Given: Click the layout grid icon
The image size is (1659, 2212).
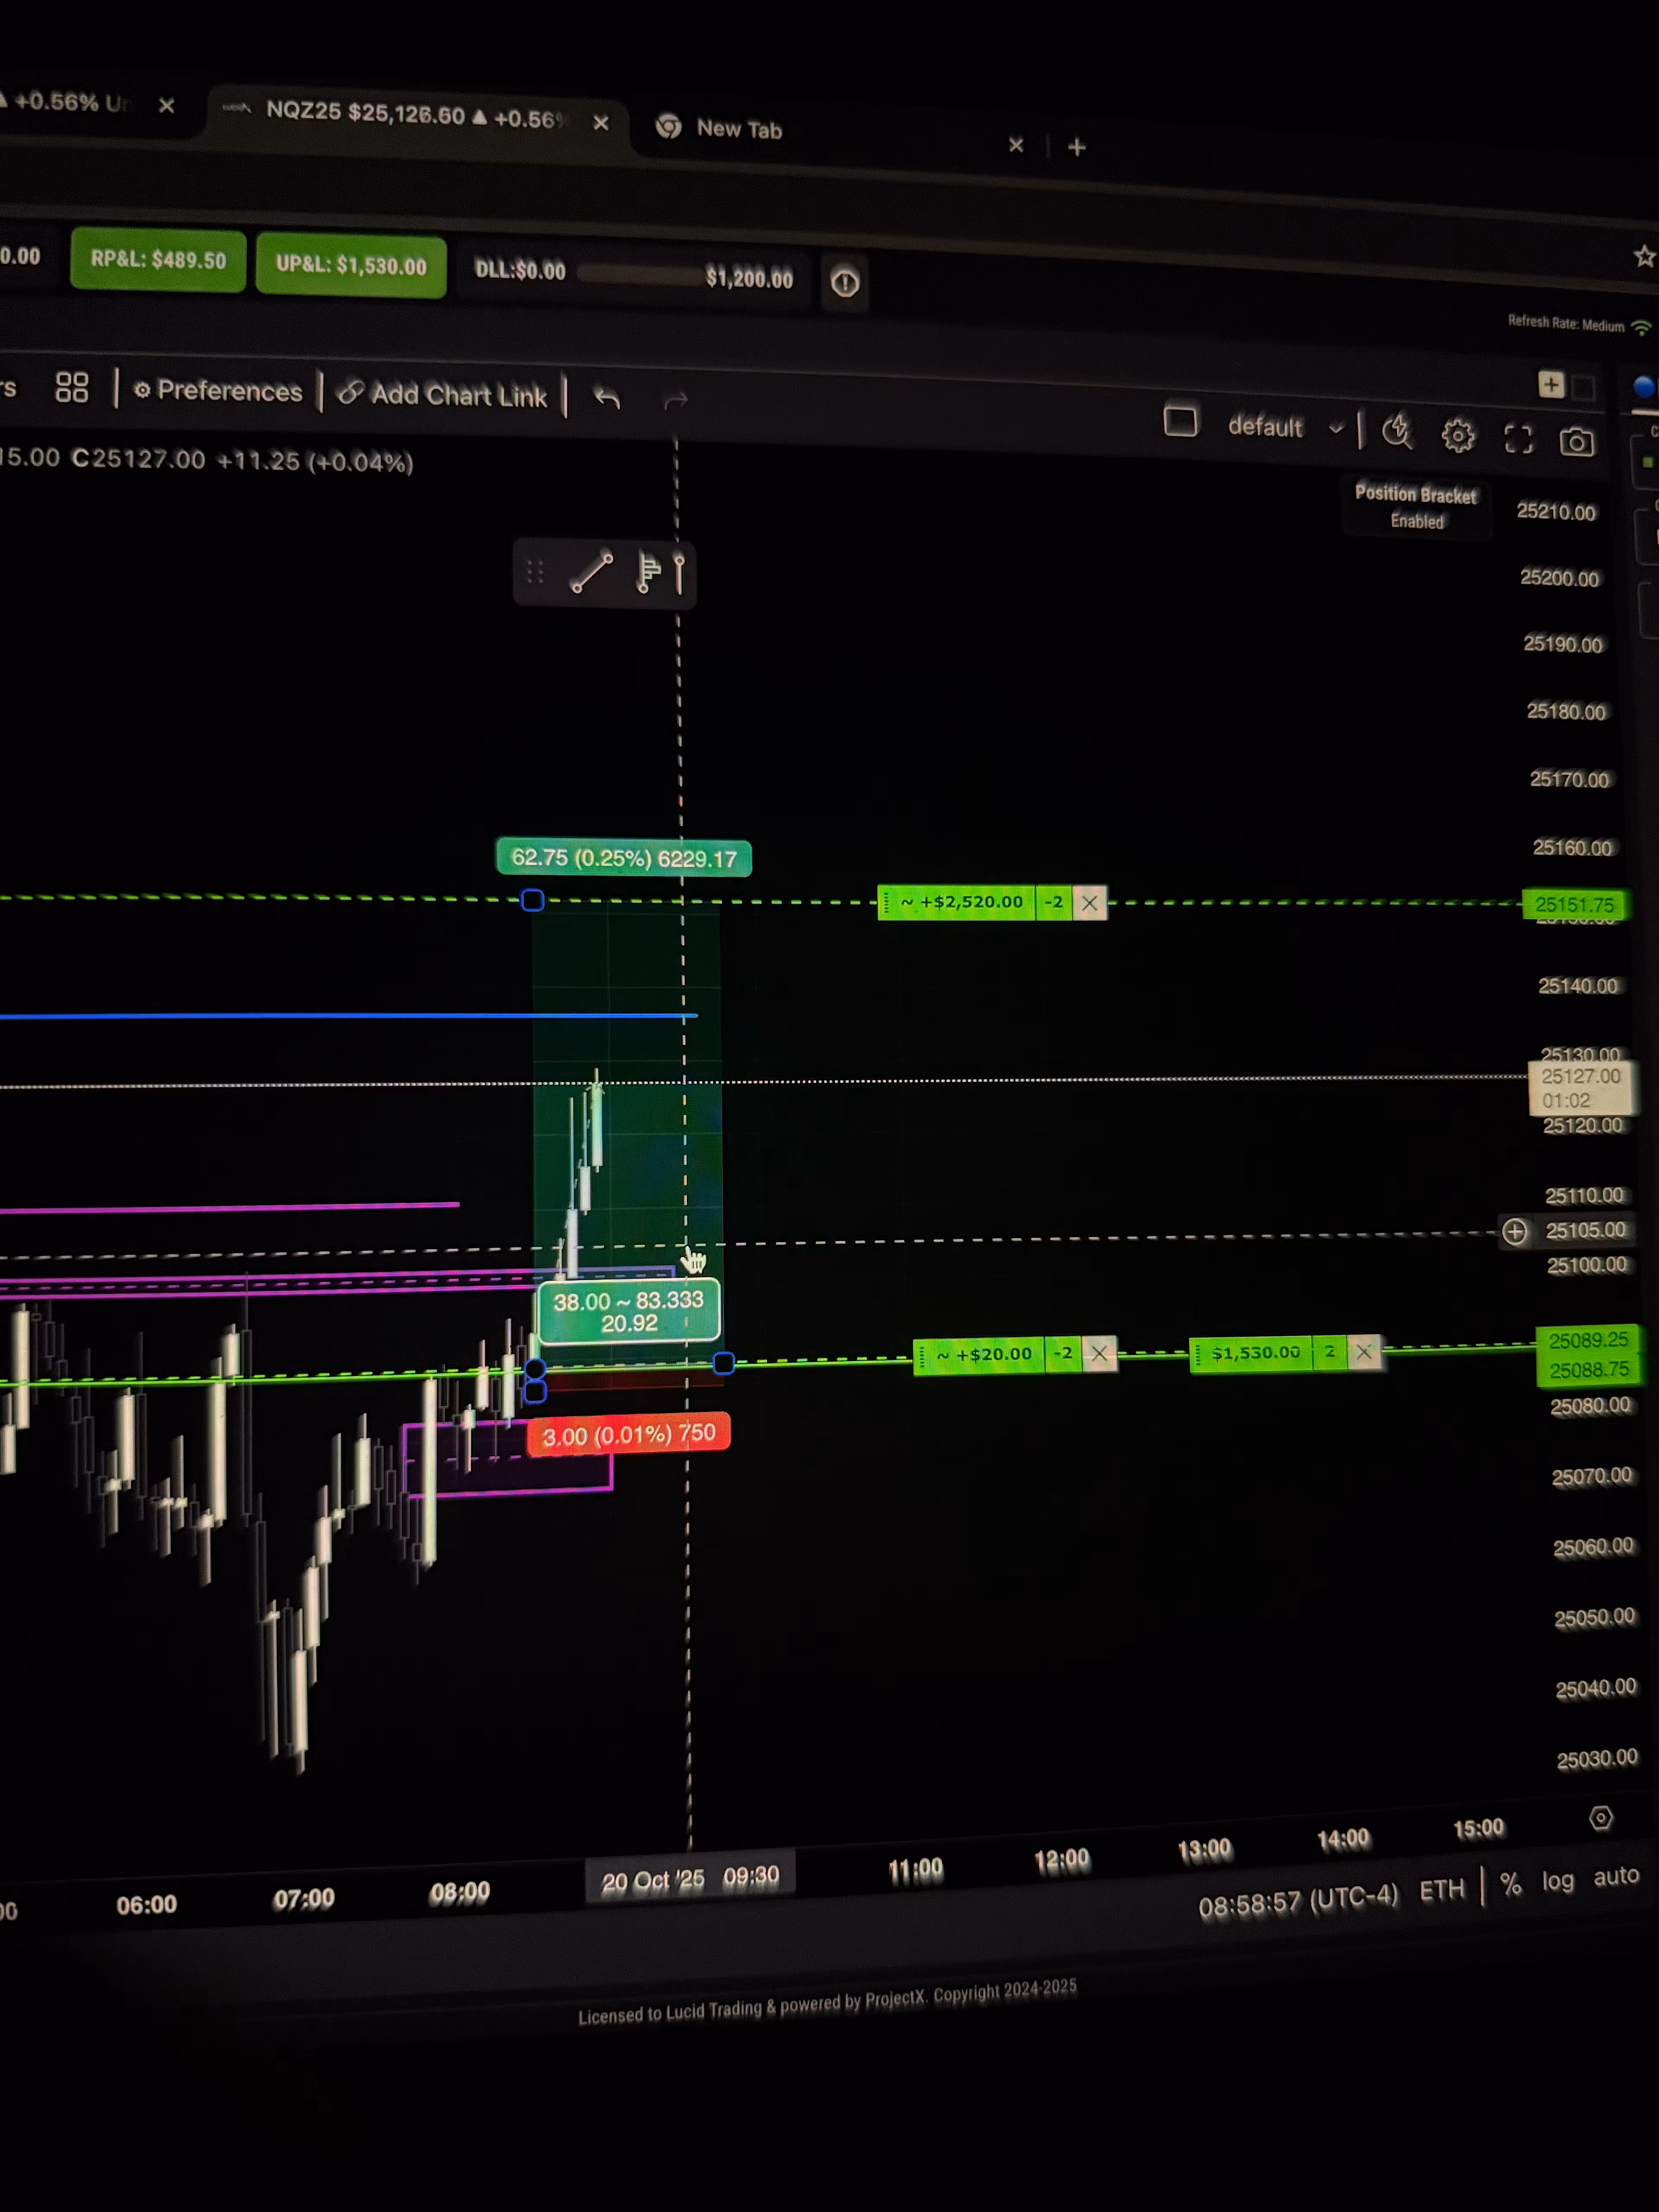Looking at the screenshot, I should point(72,387).
